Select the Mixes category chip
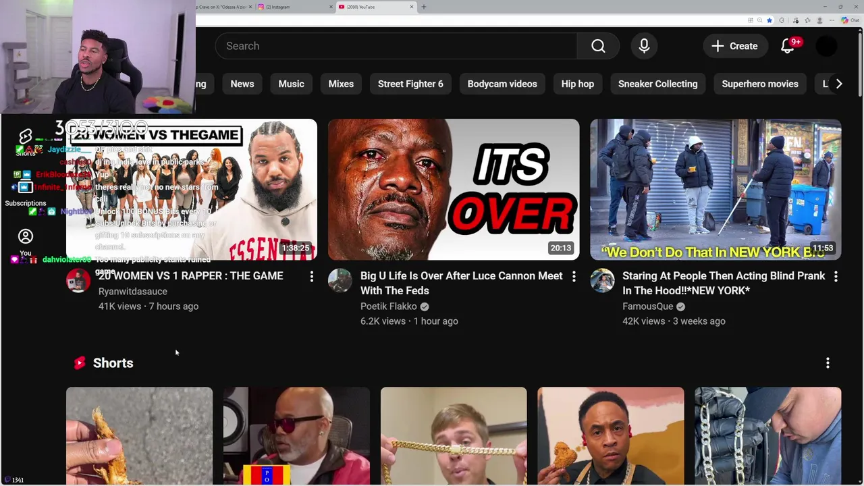Image resolution: width=864 pixels, height=486 pixels. [x=341, y=84]
